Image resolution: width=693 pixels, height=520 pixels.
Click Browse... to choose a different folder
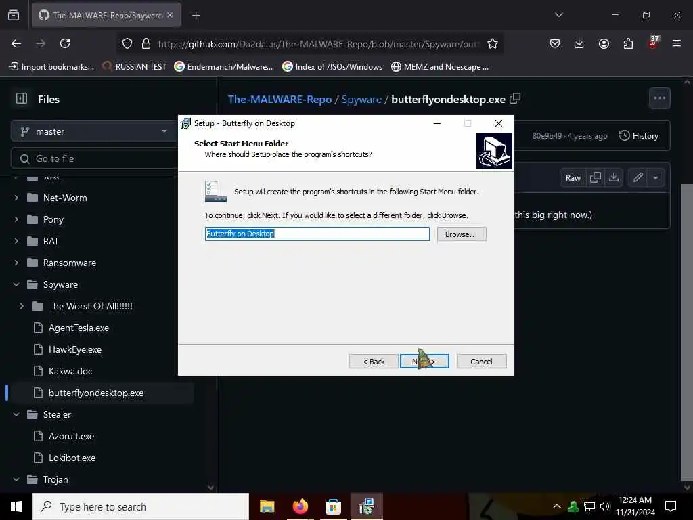[x=462, y=234]
